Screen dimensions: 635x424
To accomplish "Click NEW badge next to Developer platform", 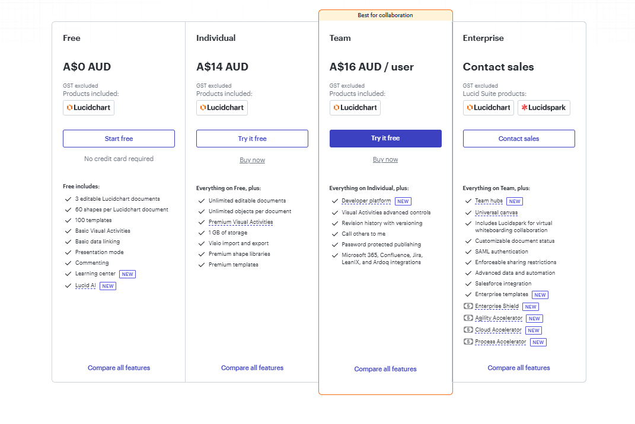I will pyautogui.click(x=403, y=201).
